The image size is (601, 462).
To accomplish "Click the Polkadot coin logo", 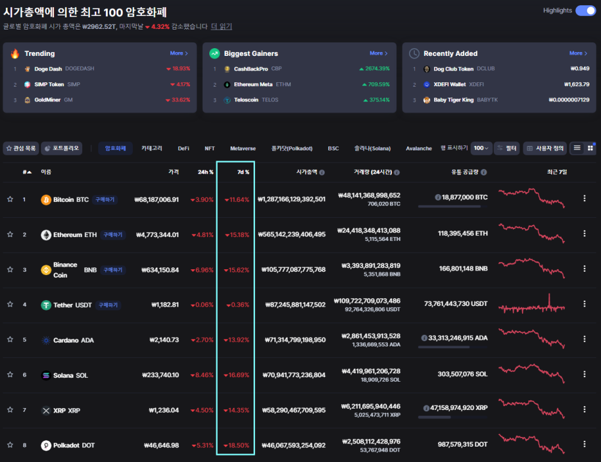I will point(46,445).
